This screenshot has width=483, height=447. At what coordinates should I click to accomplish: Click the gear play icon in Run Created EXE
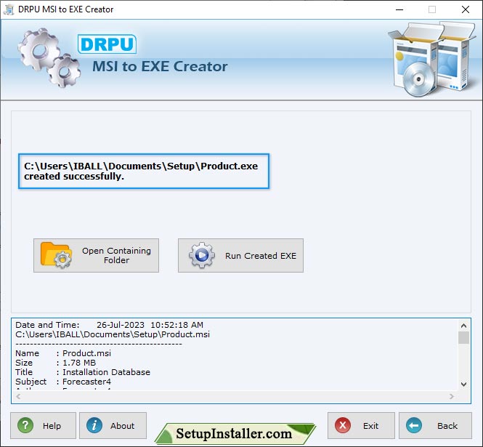click(202, 255)
